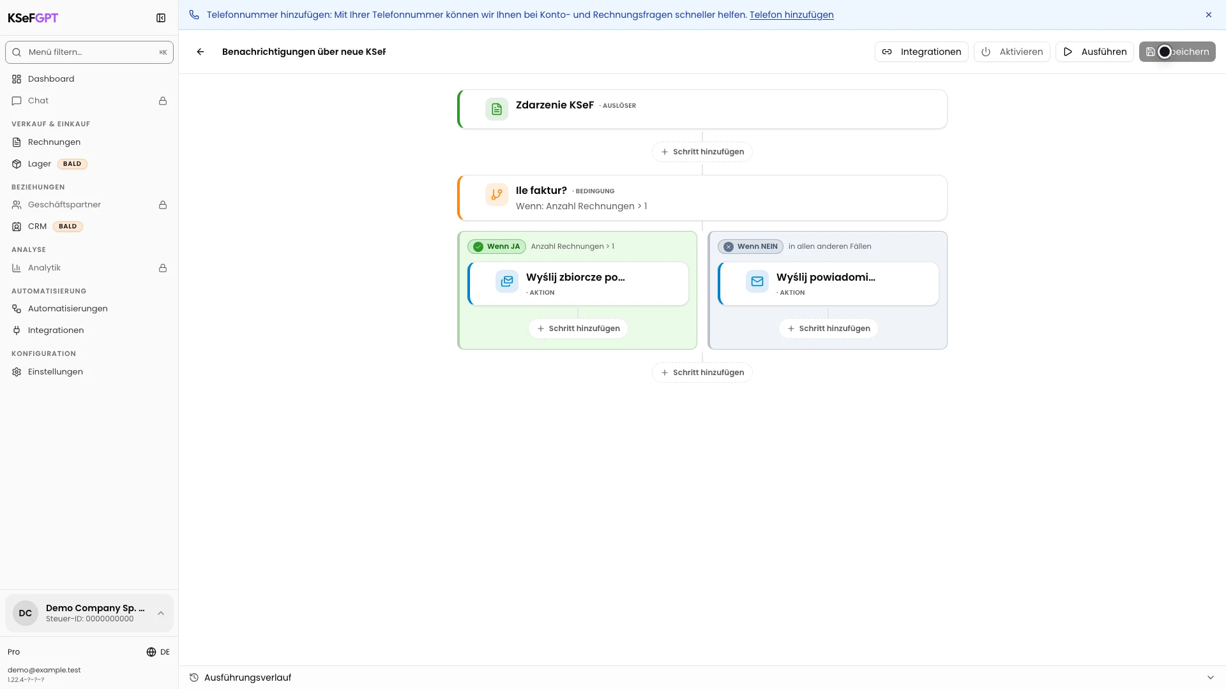Click the lock icon next to Analytik
The height and width of the screenshot is (689, 1226).
click(163, 268)
